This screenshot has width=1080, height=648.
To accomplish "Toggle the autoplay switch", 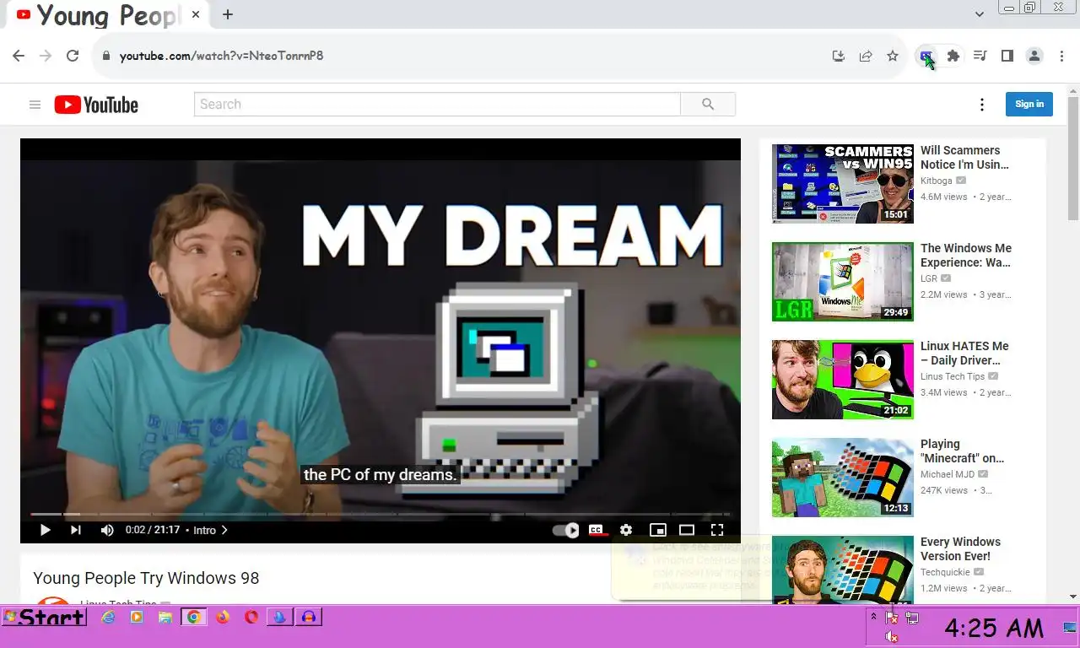I will 565,530.
